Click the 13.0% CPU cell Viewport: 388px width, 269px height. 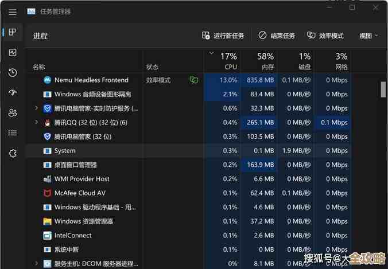(x=222, y=80)
